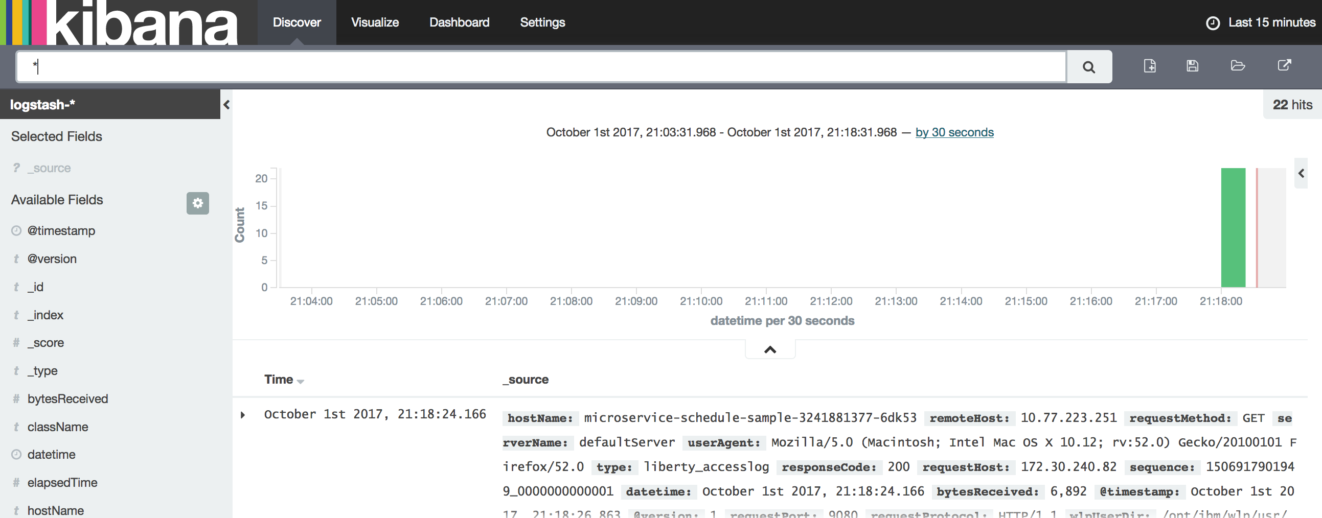The height and width of the screenshot is (518, 1322).
Task: Click the green histogram bar at 21:18
Action: (1233, 227)
